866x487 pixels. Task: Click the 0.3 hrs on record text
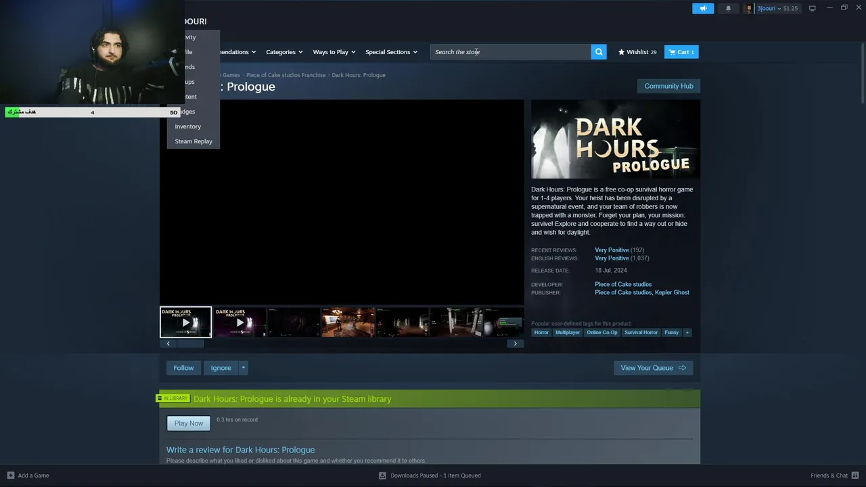(x=237, y=420)
